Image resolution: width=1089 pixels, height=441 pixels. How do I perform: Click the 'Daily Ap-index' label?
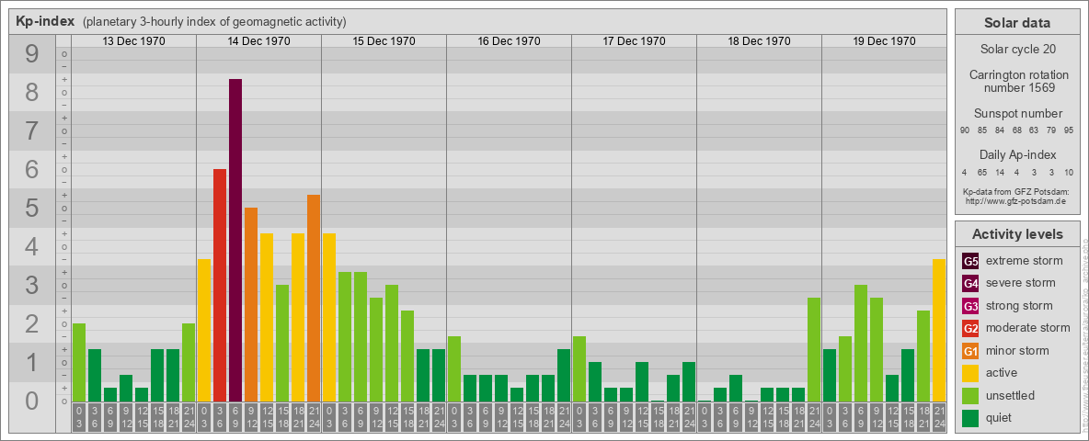pos(1018,154)
